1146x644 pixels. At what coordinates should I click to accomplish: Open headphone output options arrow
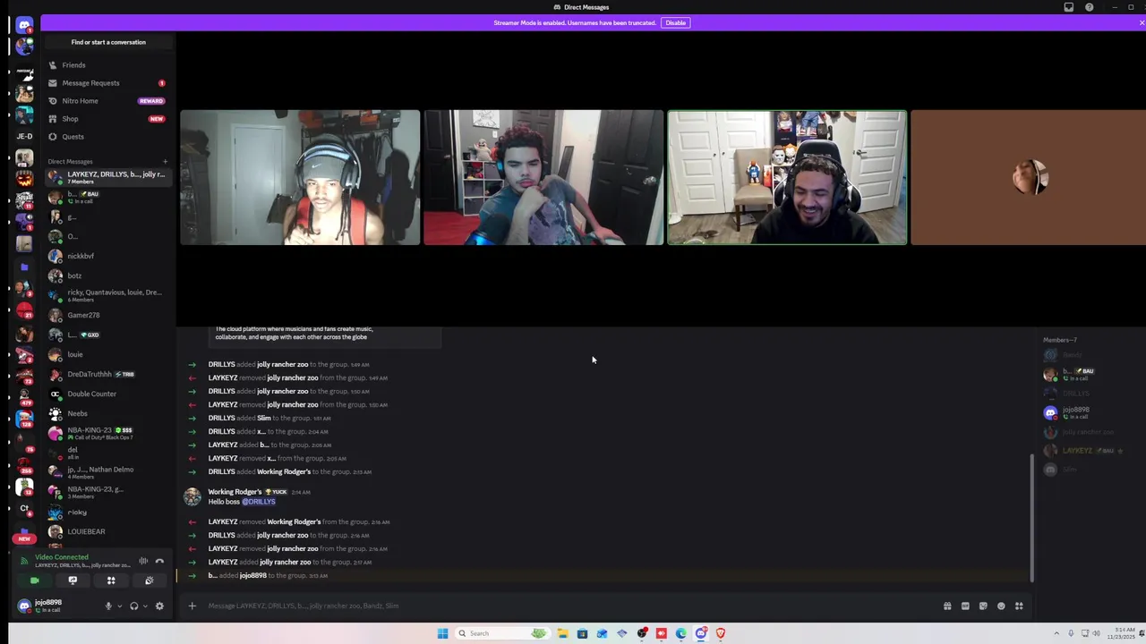tap(144, 606)
